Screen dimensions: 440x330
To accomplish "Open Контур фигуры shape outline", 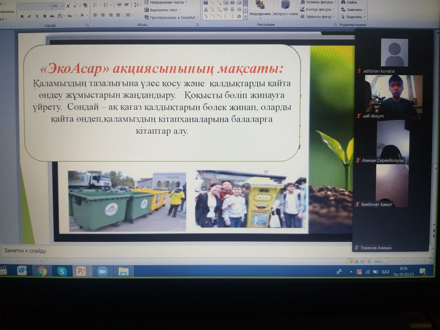I will 317,10.
